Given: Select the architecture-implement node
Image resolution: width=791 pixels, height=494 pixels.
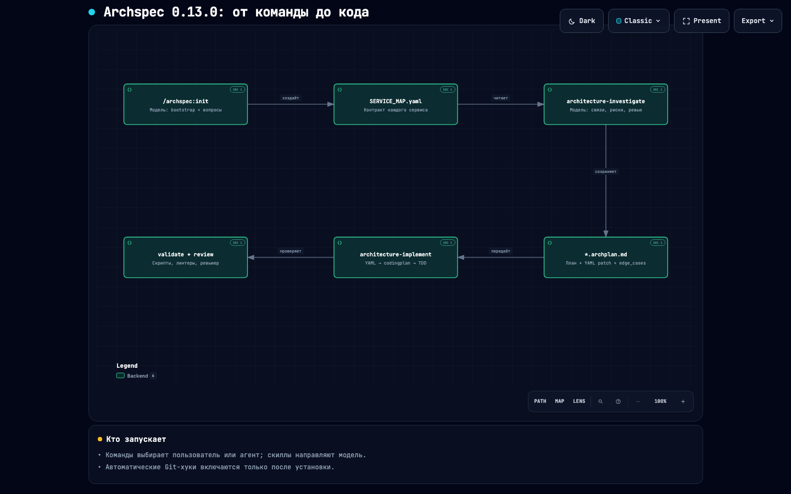Looking at the screenshot, I should coord(396,257).
